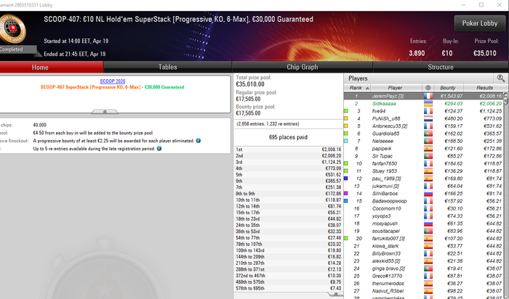509x299 pixels.
Task: Switch to the Tables tab
Action: click(167, 67)
